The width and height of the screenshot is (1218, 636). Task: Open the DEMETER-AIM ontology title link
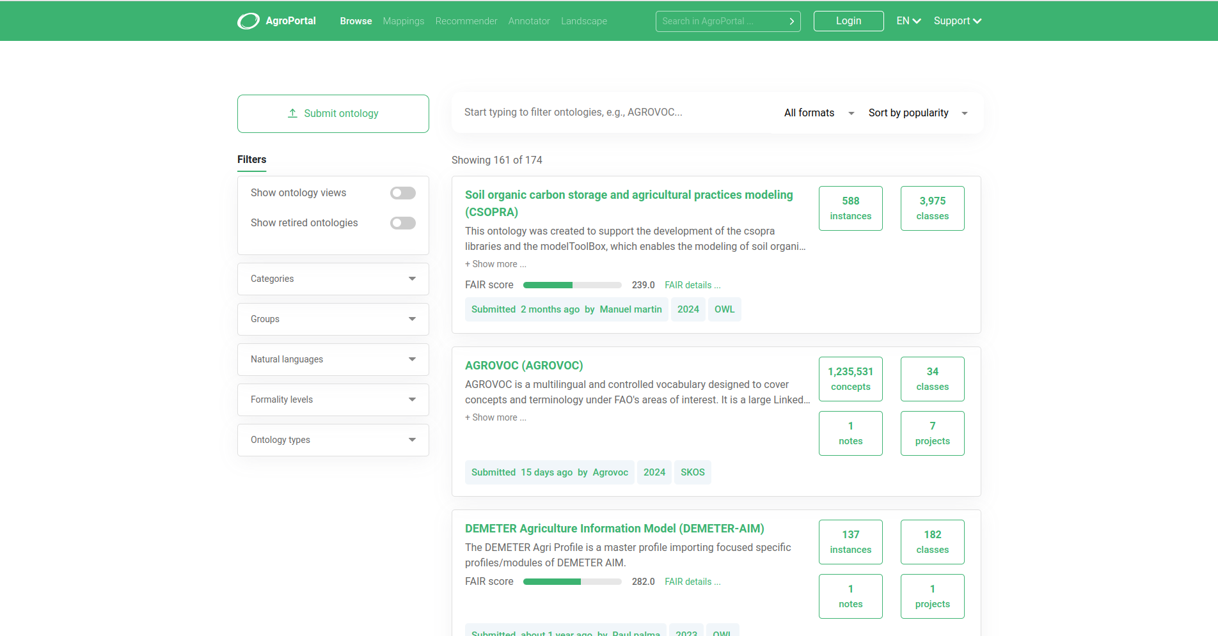615,529
